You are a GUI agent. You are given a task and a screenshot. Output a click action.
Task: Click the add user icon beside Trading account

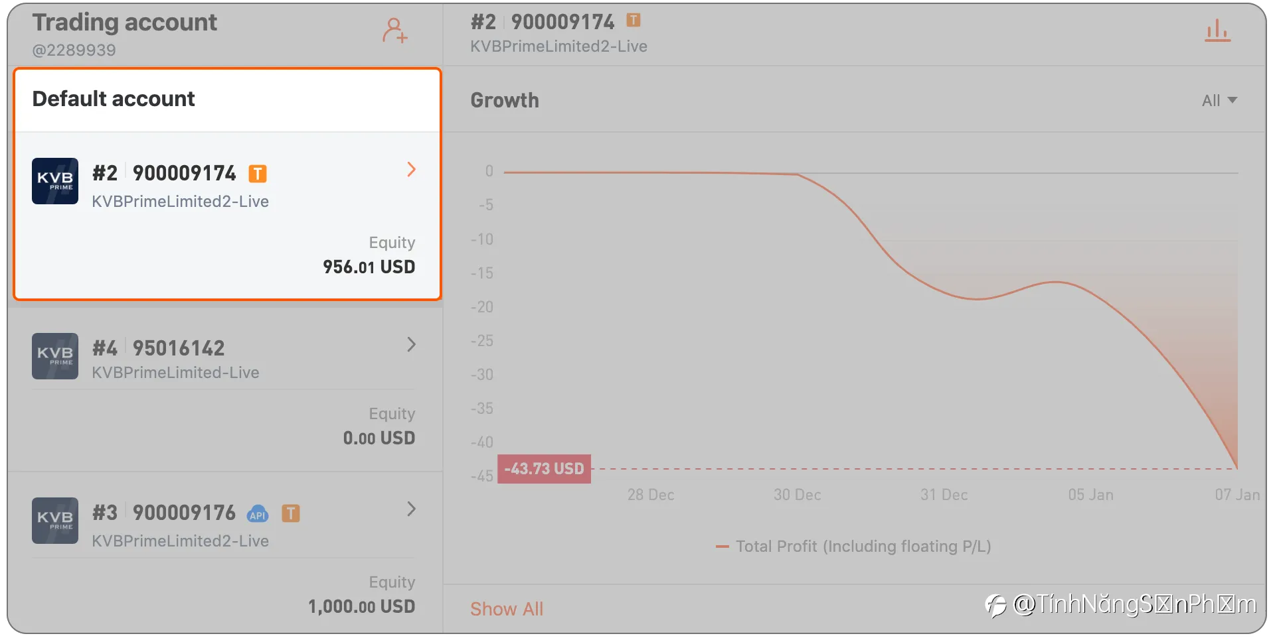pos(394,31)
